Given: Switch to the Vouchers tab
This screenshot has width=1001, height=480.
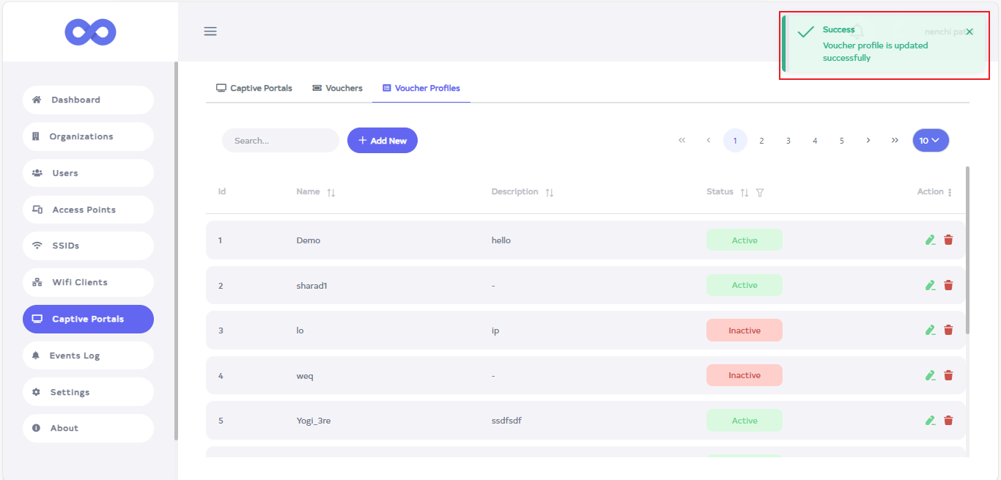Looking at the screenshot, I should tap(337, 88).
